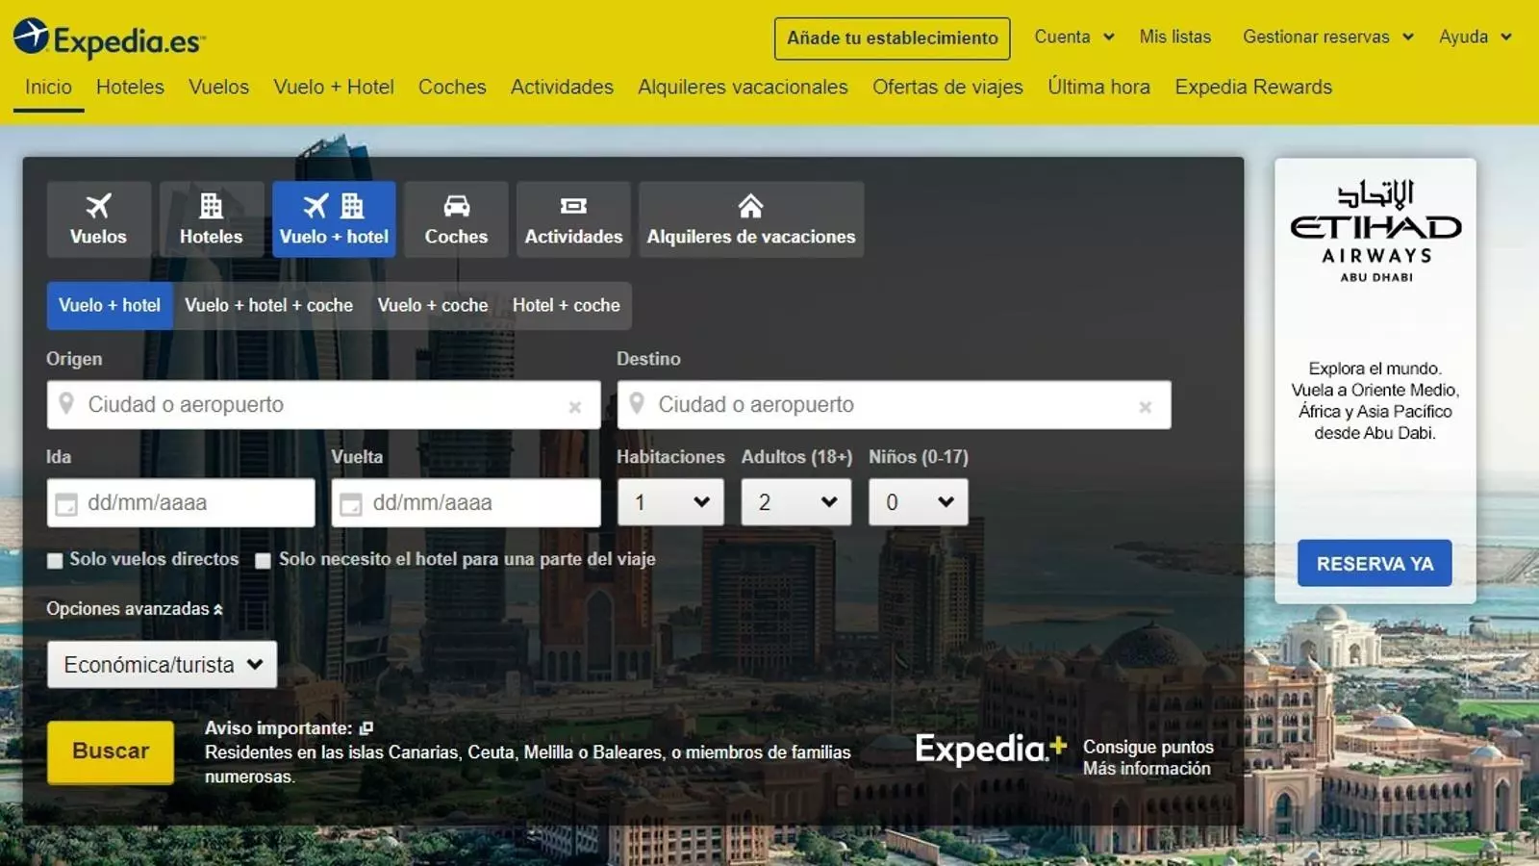Open Última hora deals
The image size is (1539, 866).
(1098, 87)
